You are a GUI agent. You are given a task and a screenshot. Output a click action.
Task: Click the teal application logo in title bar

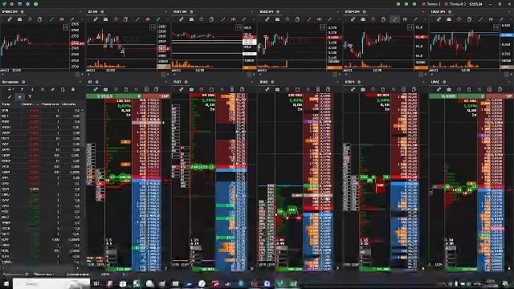coord(4,4)
